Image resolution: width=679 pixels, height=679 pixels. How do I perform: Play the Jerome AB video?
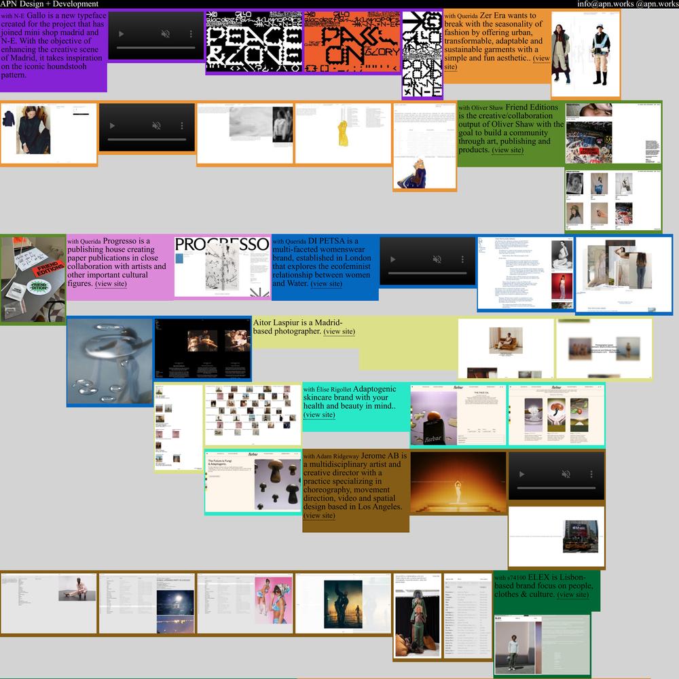(521, 474)
